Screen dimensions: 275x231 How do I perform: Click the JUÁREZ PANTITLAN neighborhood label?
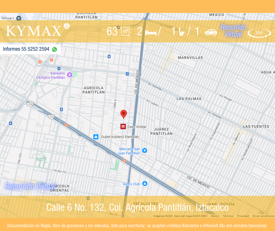[x=161, y=132]
